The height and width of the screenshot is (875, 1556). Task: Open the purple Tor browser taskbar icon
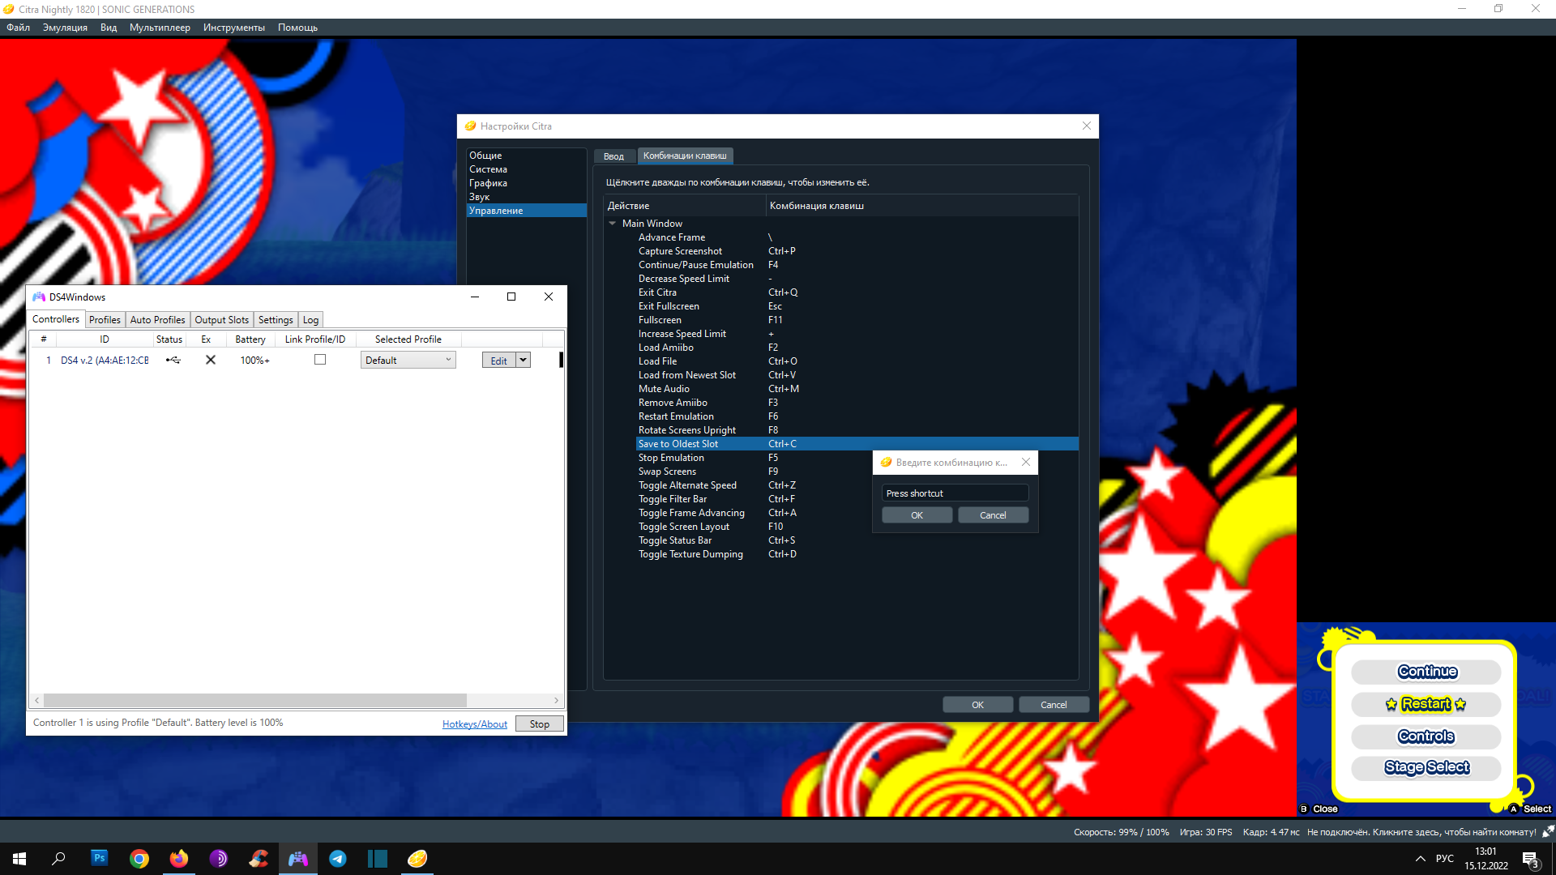[219, 859]
